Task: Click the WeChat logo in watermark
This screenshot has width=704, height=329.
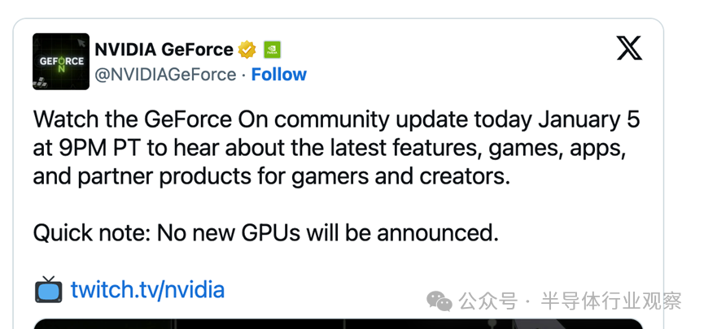Action: tap(440, 301)
